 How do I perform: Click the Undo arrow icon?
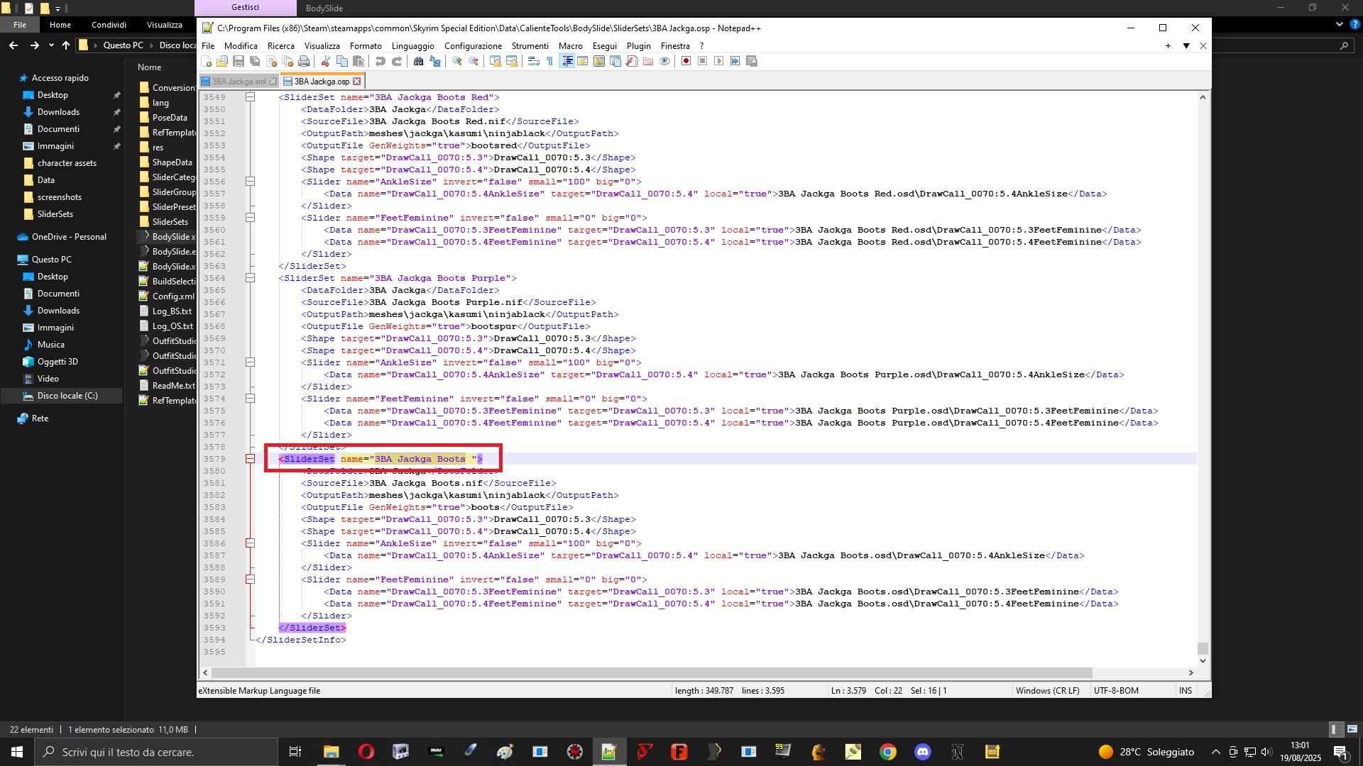380,61
